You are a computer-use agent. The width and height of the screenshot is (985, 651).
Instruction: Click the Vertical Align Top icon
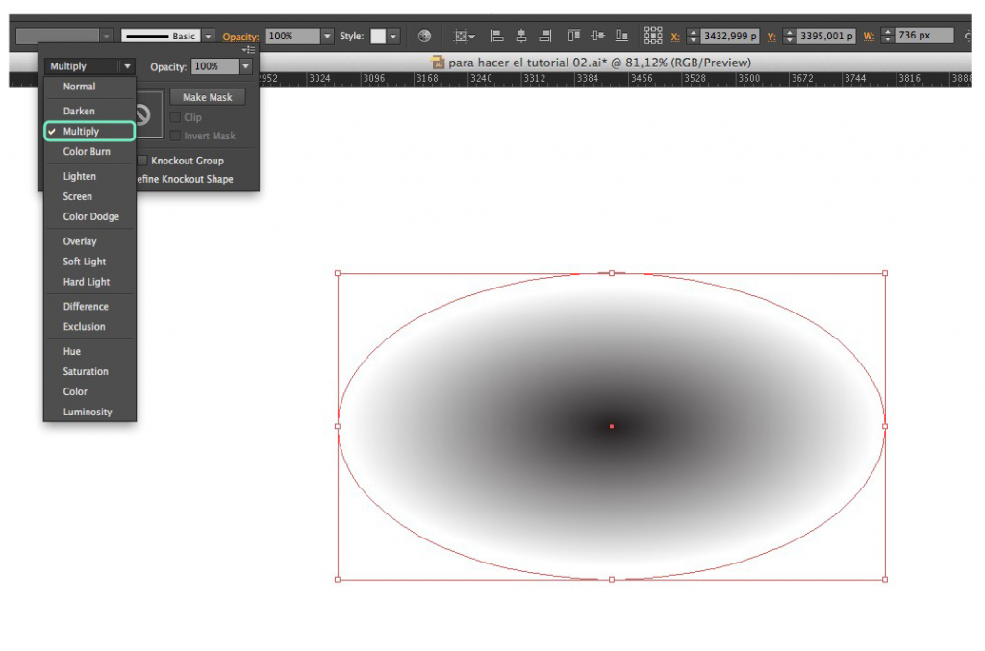pyautogui.click(x=574, y=36)
